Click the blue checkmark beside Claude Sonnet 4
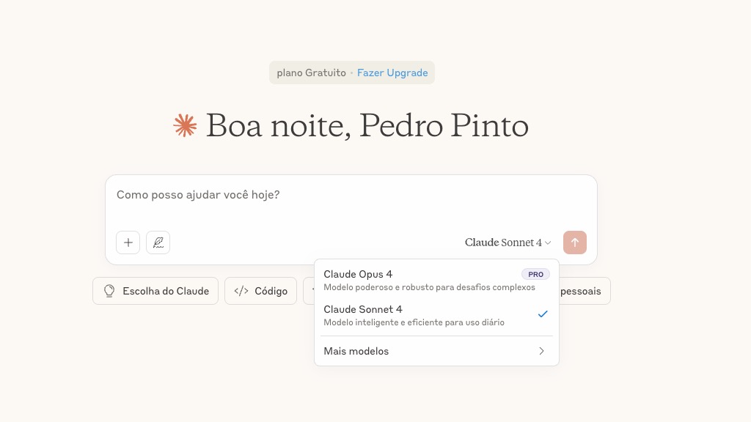This screenshot has width=751, height=422. 543,314
